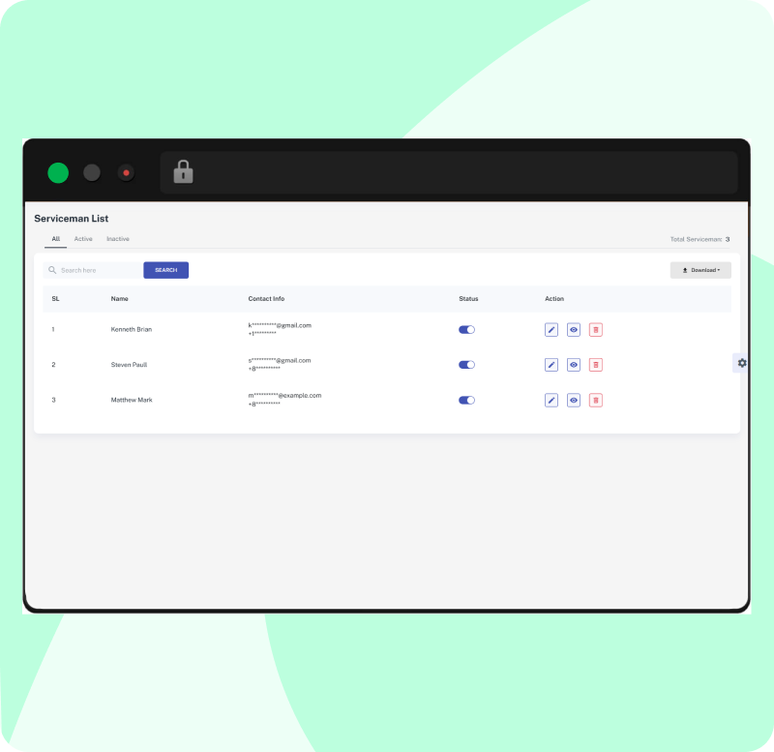Delete Steven Paull using the trash icon

(596, 365)
